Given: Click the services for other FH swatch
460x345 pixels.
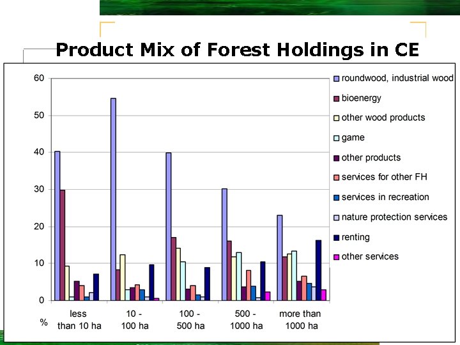Looking at the screenshot, I should 337,178.
